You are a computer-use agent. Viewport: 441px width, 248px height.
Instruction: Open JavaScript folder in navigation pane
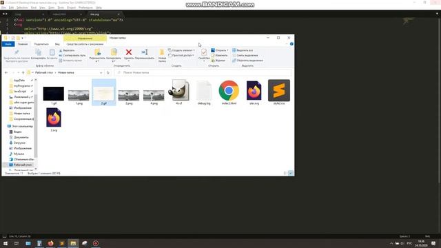point(20,92)
